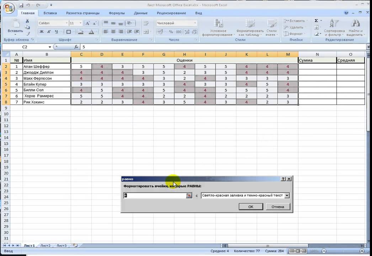Click the Undo arrow in quick access toolbar
Image resolution: width=372 pixels, height=256 pixels.
28,5
